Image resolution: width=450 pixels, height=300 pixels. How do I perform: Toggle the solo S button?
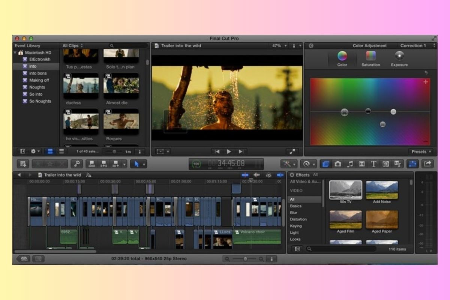coord(268,175)
